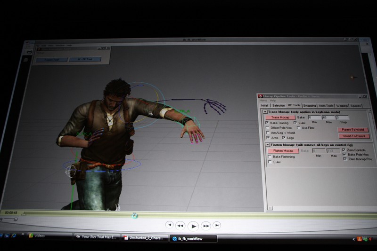Select the MP Tools tab

pyautogui.click(x=294, y=105)
